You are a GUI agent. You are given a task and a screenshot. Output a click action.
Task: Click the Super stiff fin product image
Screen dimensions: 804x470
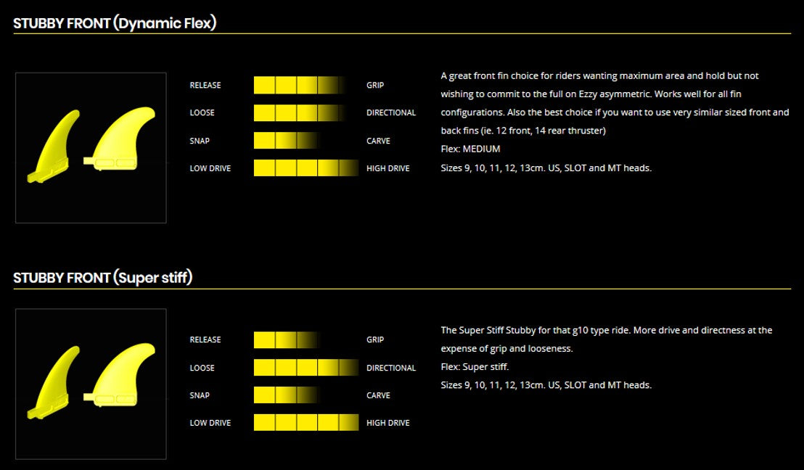click(91, 384)
